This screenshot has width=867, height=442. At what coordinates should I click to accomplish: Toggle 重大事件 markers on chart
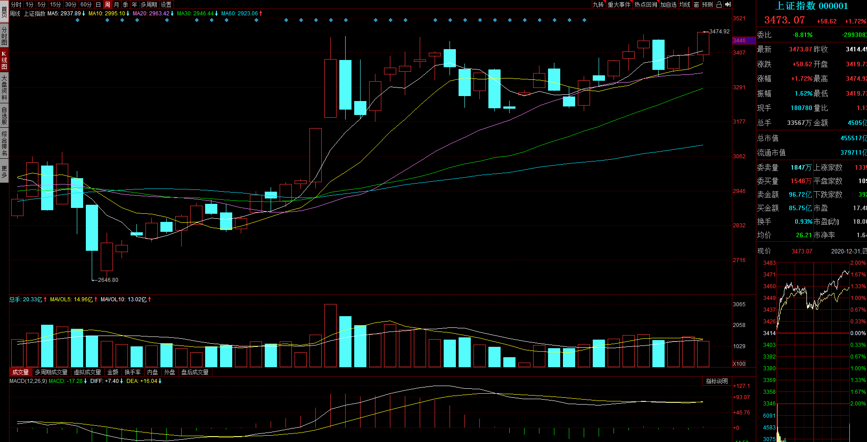(x=619, y=5)
